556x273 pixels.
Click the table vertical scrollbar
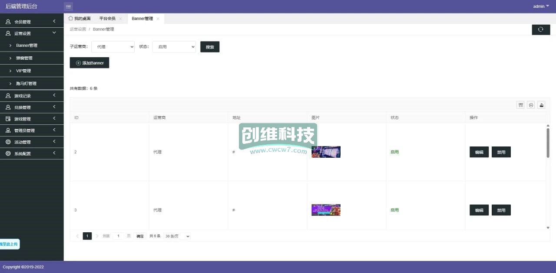[x=548, y=143]
